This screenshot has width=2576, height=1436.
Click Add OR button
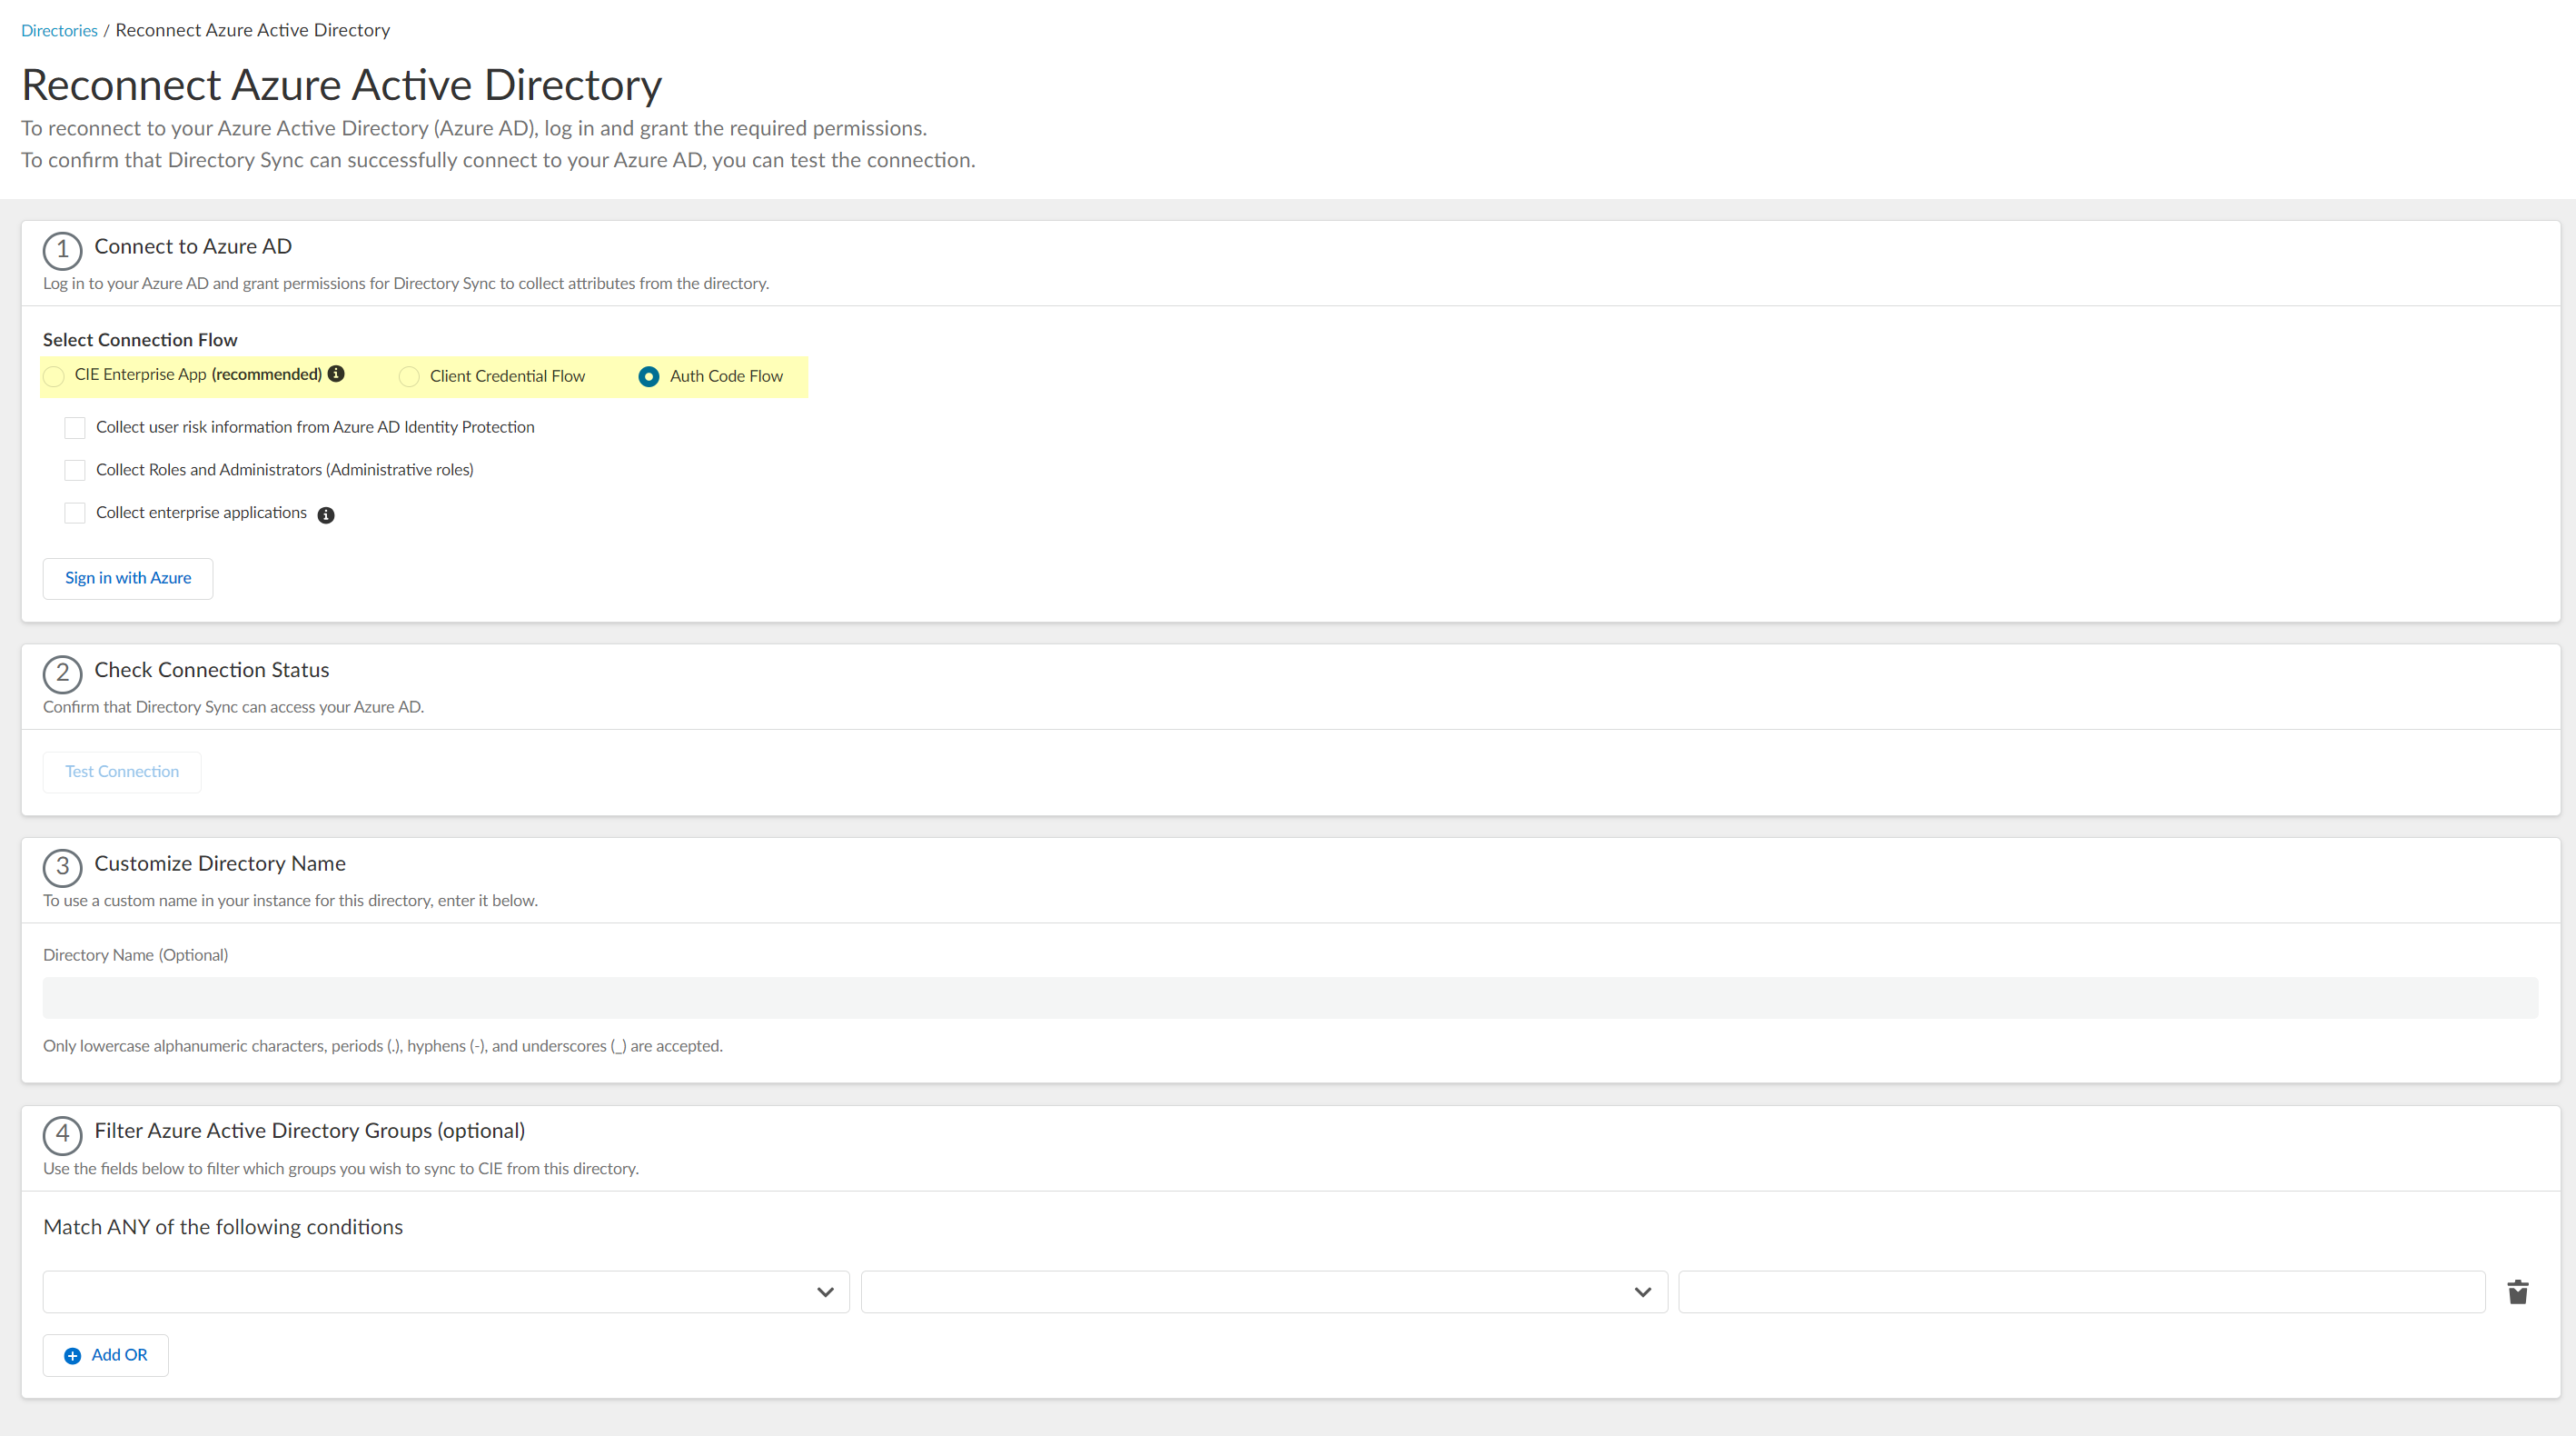tap(106, 1355)
